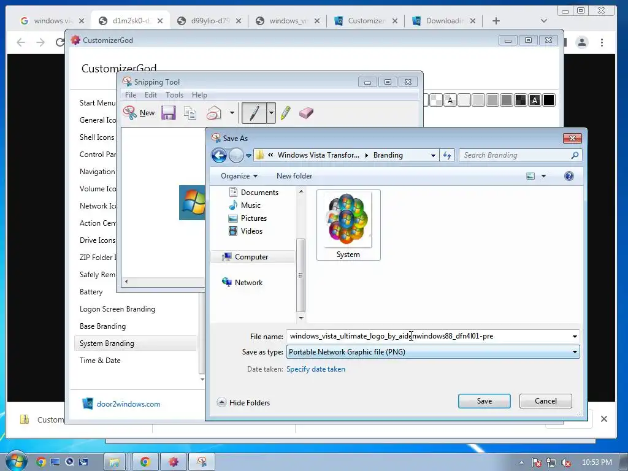The width and height of the screenshot is (628, 471).
Task: Open the recent locations dropdown beside Forward arrow
Action: click(249, 155)
